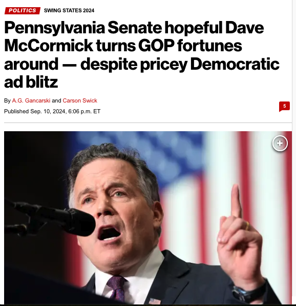
Task: Open the red POLITICS section tag
Action: tap(23, 11)
